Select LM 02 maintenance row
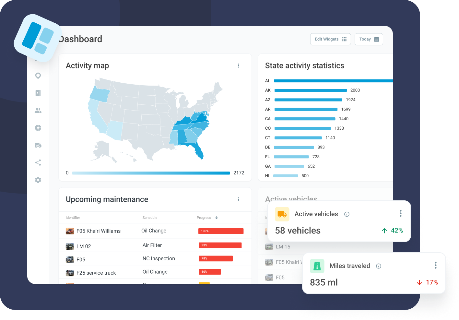Viewport: 459px width, 320px height. tap(155, 245)
